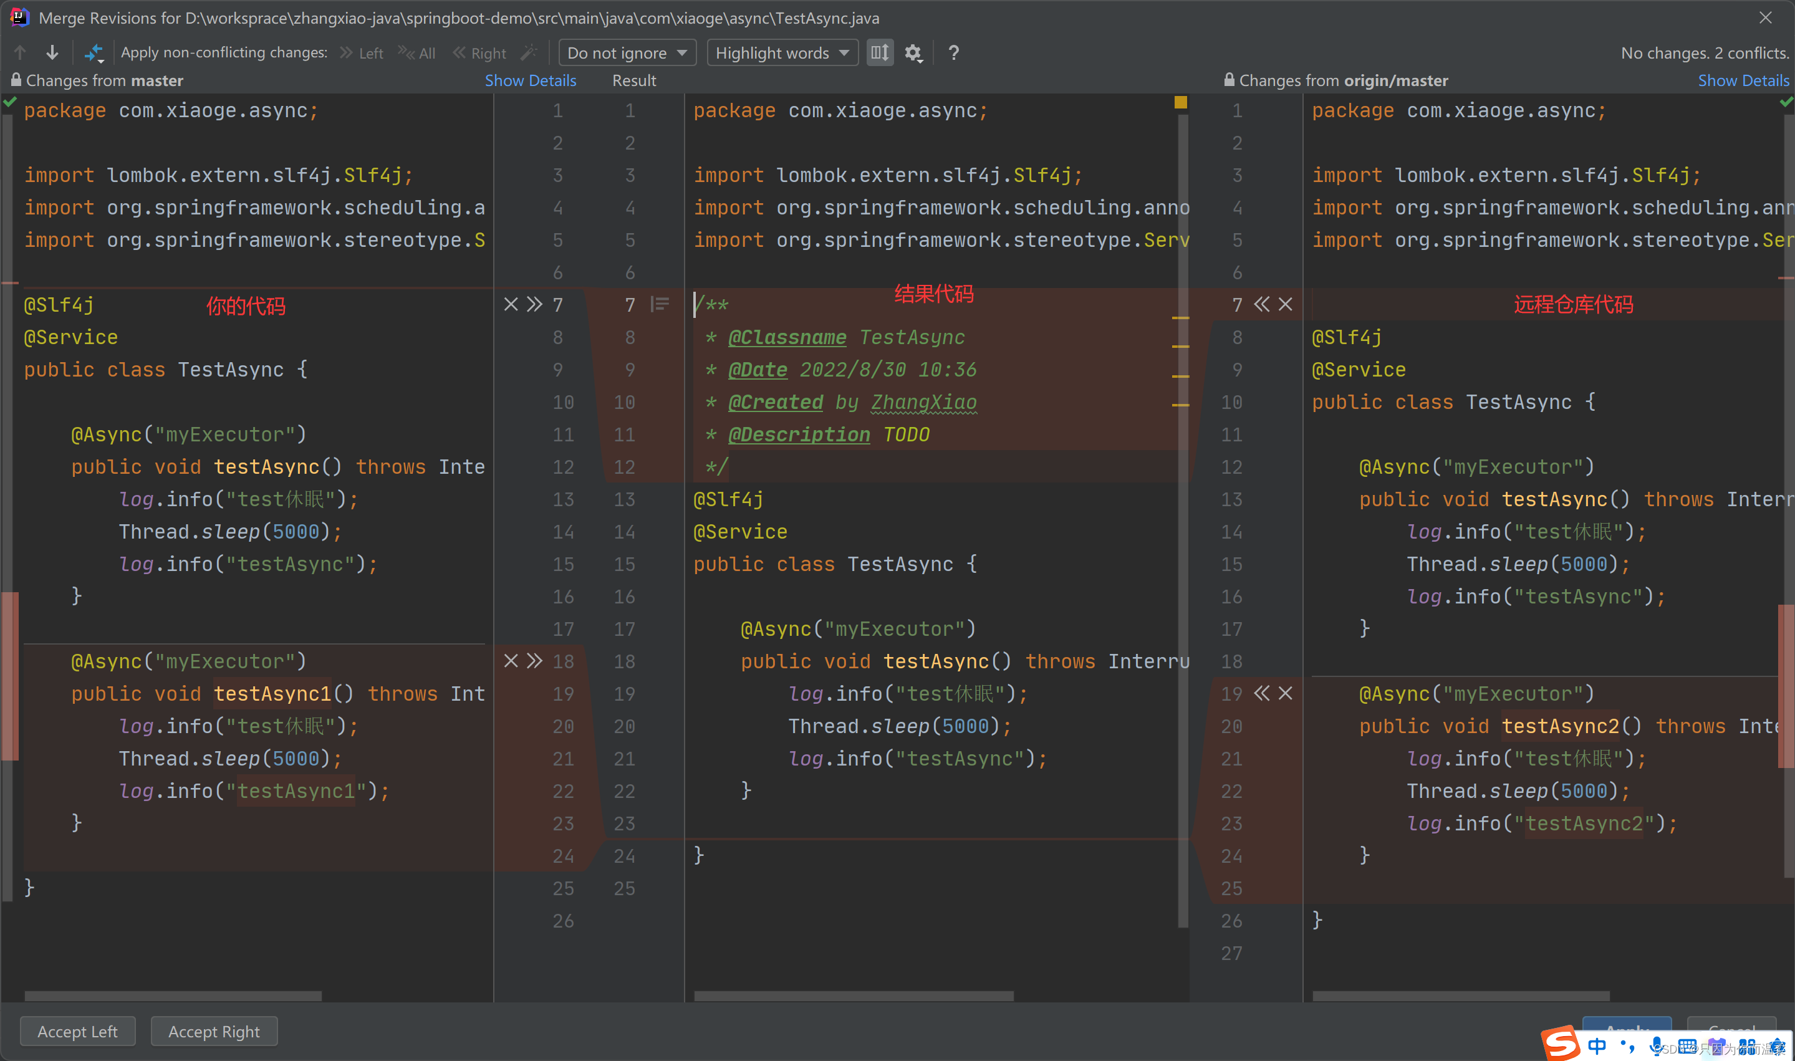Ignore right change at line 7

click(x=1286, y=305)
